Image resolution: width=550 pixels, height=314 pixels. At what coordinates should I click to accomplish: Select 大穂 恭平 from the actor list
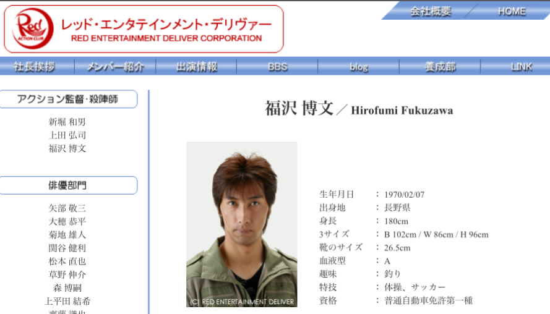pyautogui.click(x=67, y=221)
